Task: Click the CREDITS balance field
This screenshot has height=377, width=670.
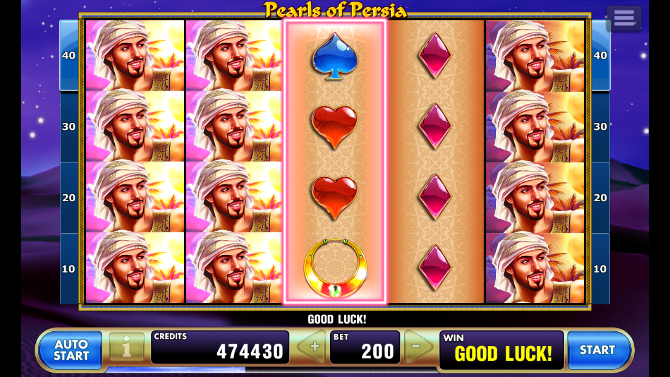Action: coord(220,347)
